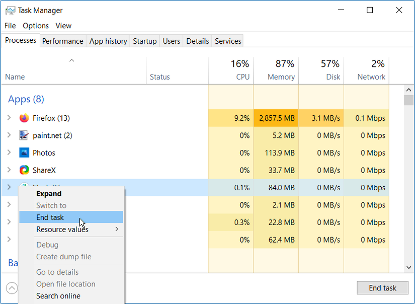Screen dimensions: 415x304
Task: Click the scrollbar down arrow
Action: click(408, 267)
